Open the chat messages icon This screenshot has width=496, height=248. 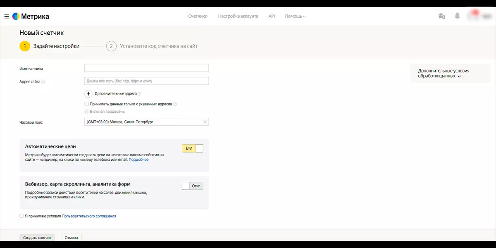tap(442, 16)
